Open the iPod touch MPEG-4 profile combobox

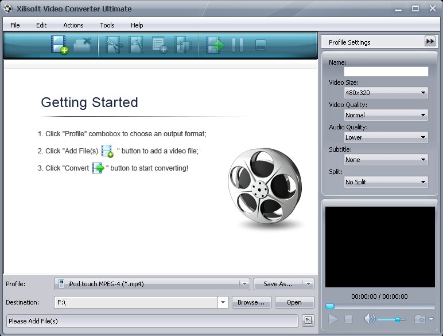pyautogui.click(x=151, y=284)
